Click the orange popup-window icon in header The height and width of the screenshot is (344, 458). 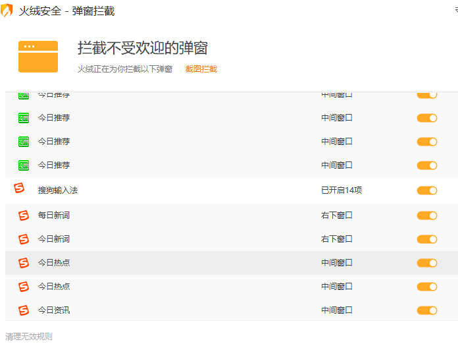(x=38, y=57)
